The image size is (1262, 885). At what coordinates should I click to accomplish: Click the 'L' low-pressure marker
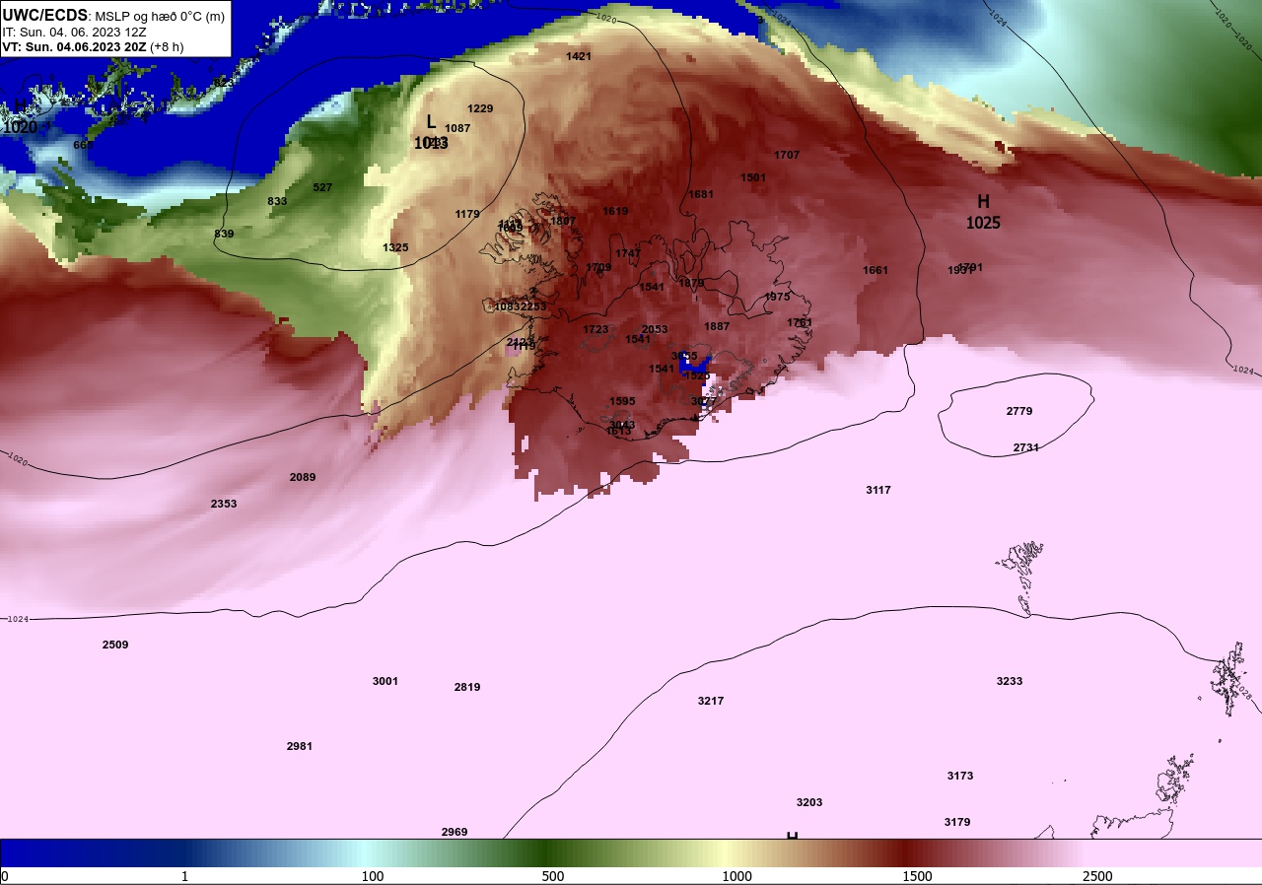(431, 121)
